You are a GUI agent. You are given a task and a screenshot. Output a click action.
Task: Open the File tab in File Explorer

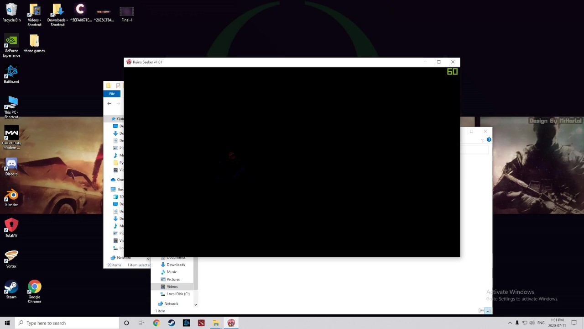tap(112, 94)
